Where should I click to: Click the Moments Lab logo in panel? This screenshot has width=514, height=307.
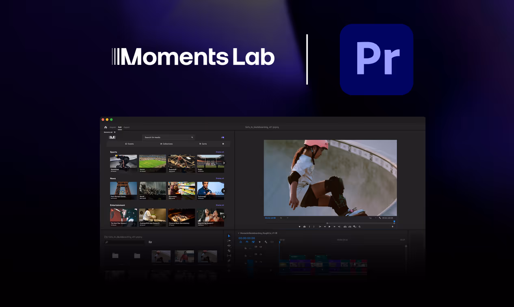112,137
